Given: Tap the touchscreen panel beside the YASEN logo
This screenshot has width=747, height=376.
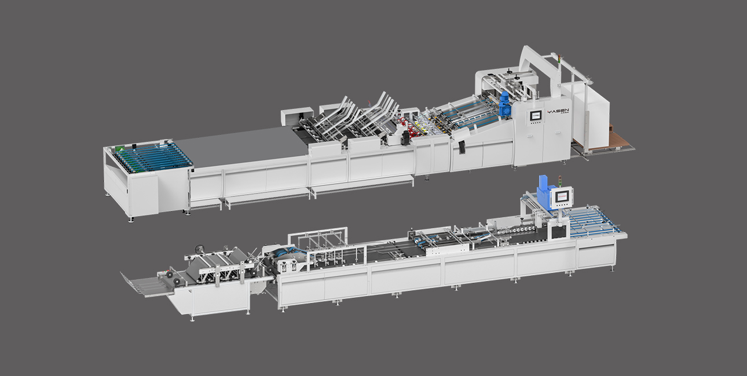Looking at the screenshot, I should [x=534, y=115].
